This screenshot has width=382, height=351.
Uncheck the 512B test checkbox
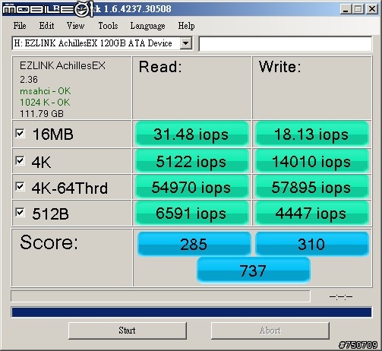click(20, 212)
